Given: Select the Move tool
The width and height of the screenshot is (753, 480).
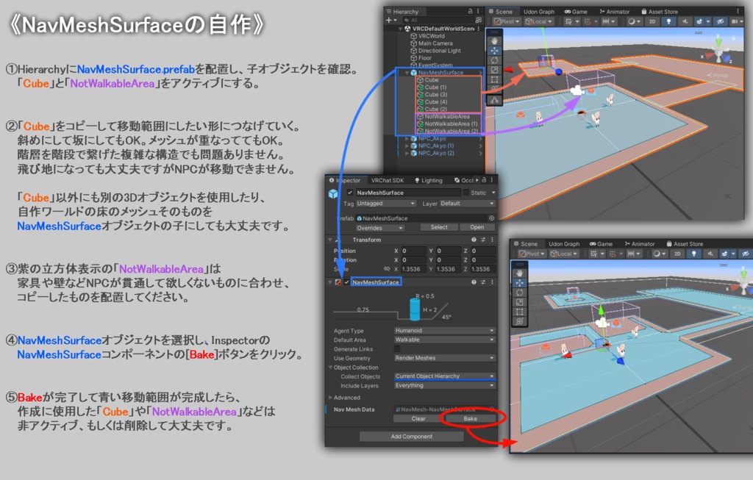Looking at the screenshot, I should pos(495,50).
